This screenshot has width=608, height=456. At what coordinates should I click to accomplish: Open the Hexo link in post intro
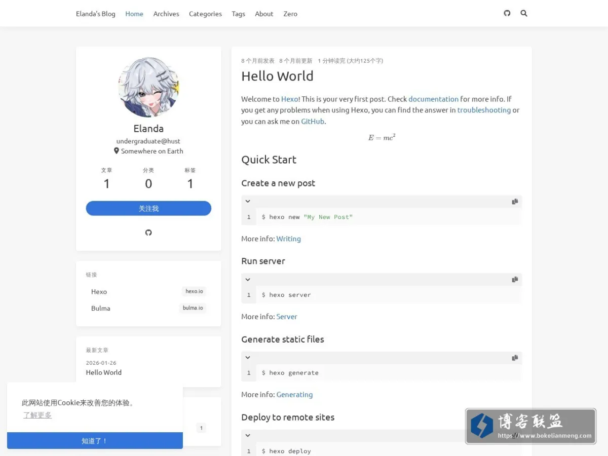(289, 99)
